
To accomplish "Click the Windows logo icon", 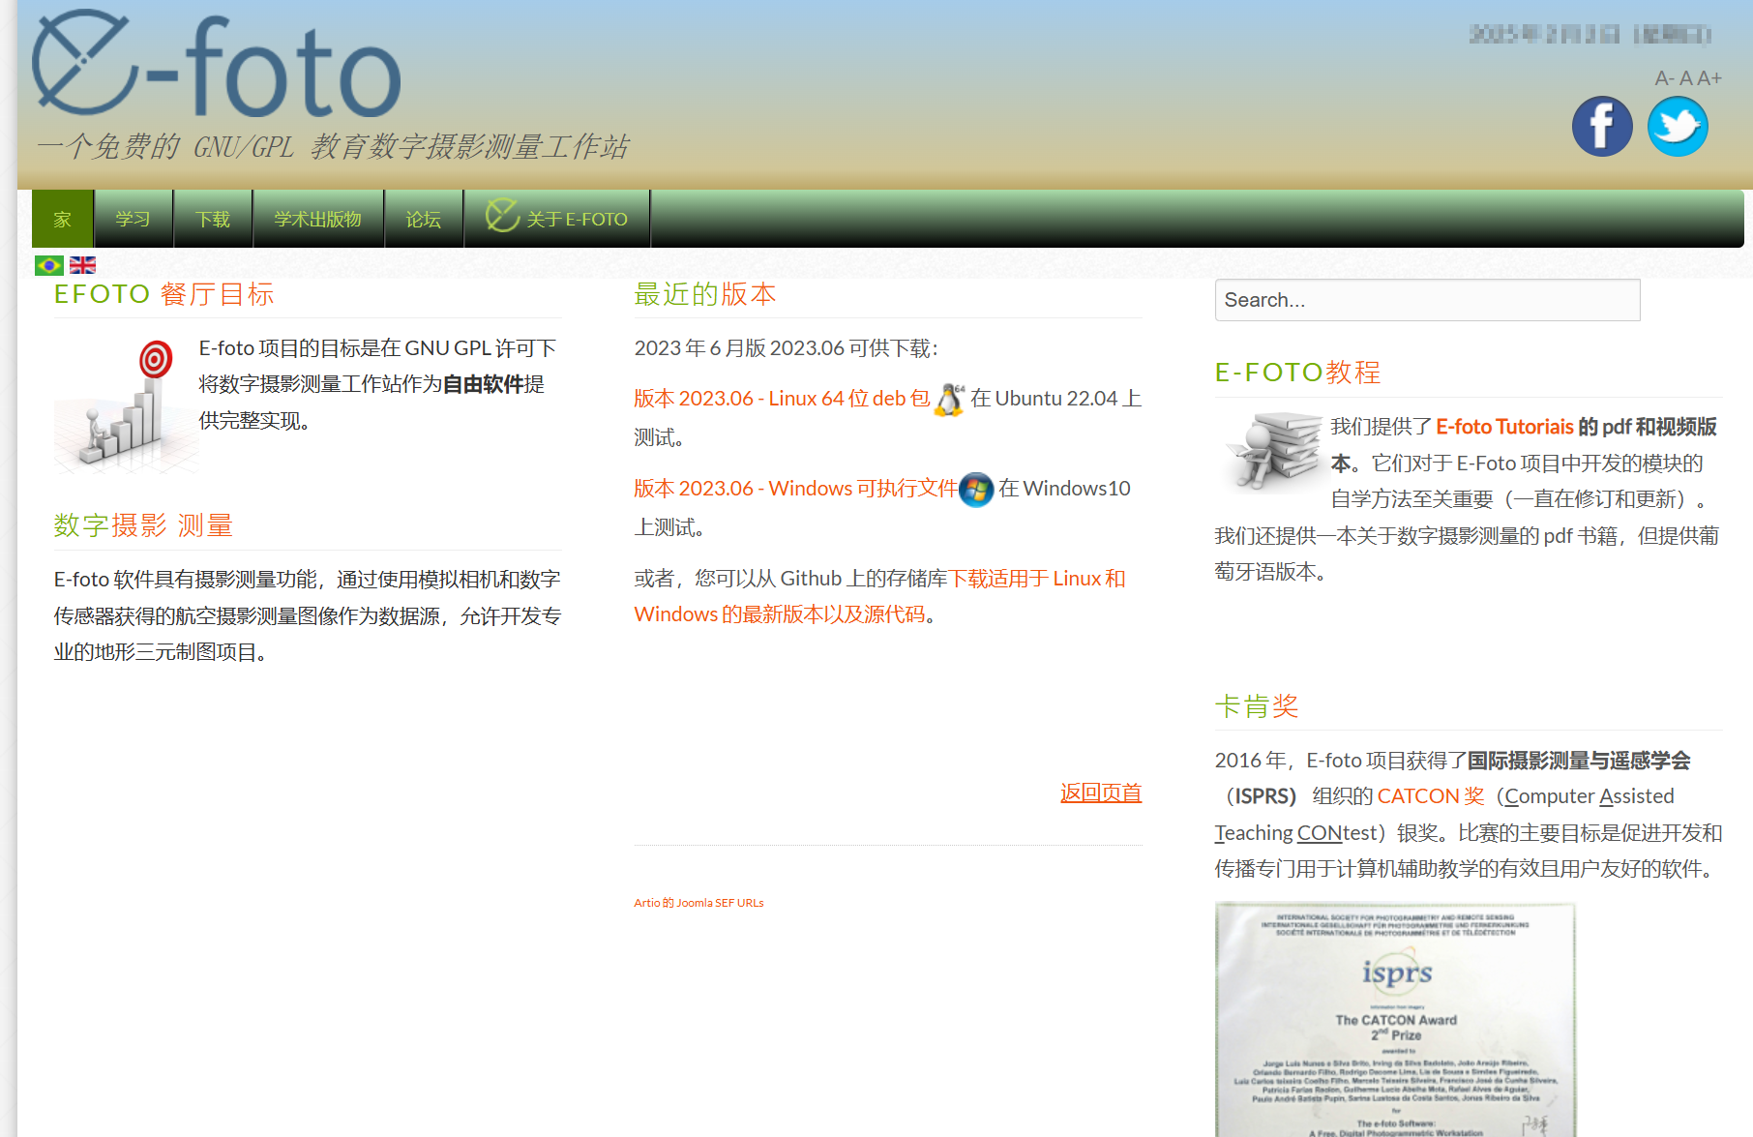I will (x=976, y=490).
